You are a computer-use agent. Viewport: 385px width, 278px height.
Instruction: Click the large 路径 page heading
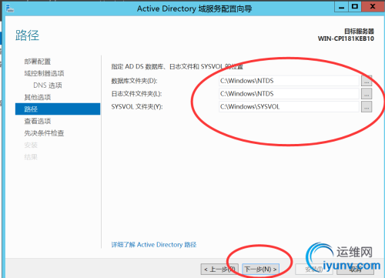coord(27,35)
